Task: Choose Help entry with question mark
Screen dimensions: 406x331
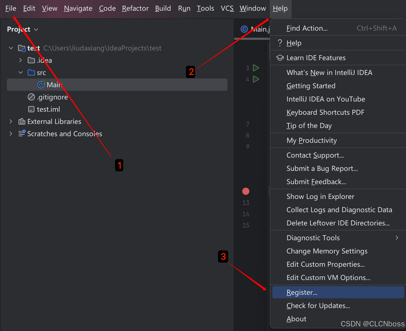Action: tap(338, 43)
